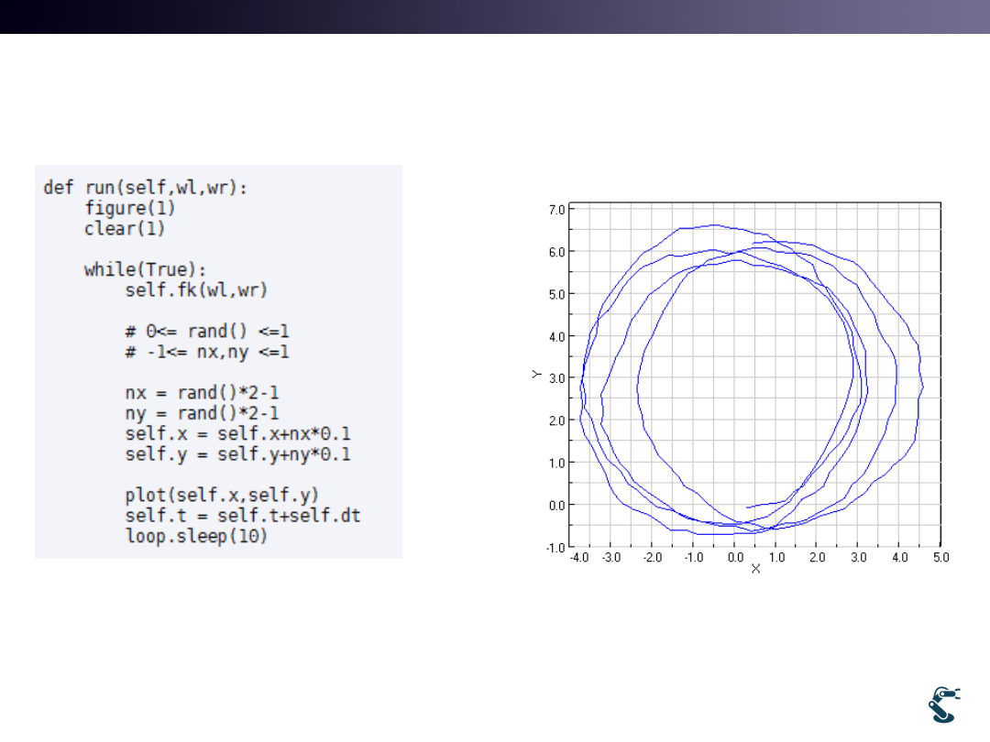Image resolution: width=990 pixels, height=742 pixels.
Task: Click the -4.0 tick label on X axis
Action: click(x=579, y=557)
